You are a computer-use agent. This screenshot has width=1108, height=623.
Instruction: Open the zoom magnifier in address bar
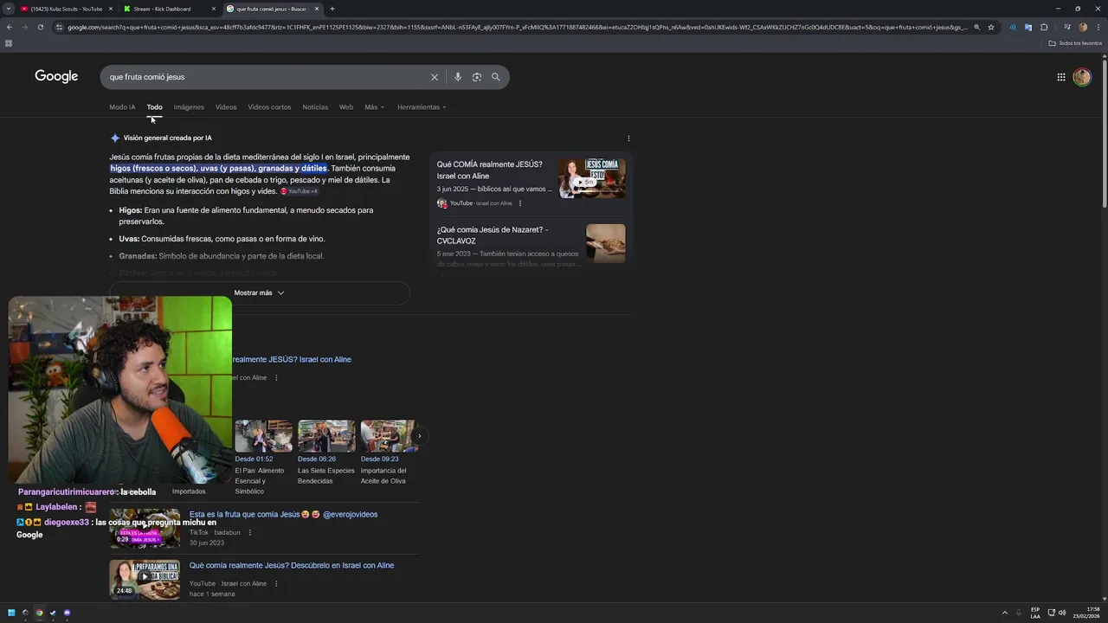[976, 27]
